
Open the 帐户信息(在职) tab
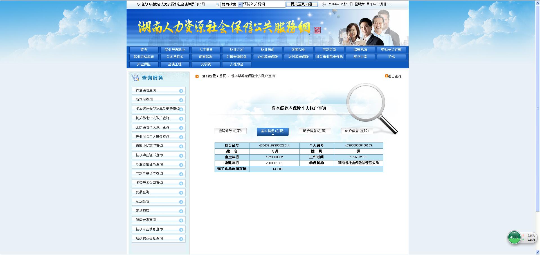click(357, 131)
